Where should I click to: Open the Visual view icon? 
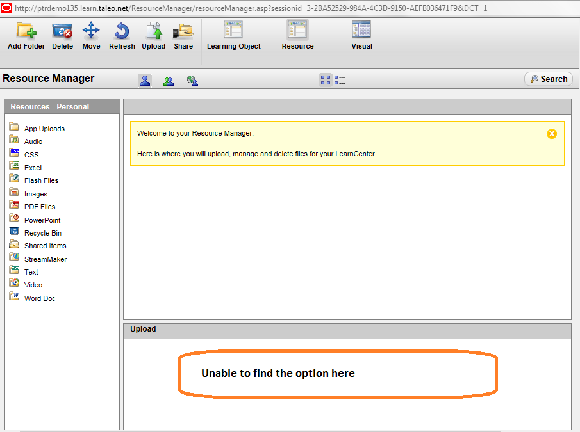coord(361,29)
